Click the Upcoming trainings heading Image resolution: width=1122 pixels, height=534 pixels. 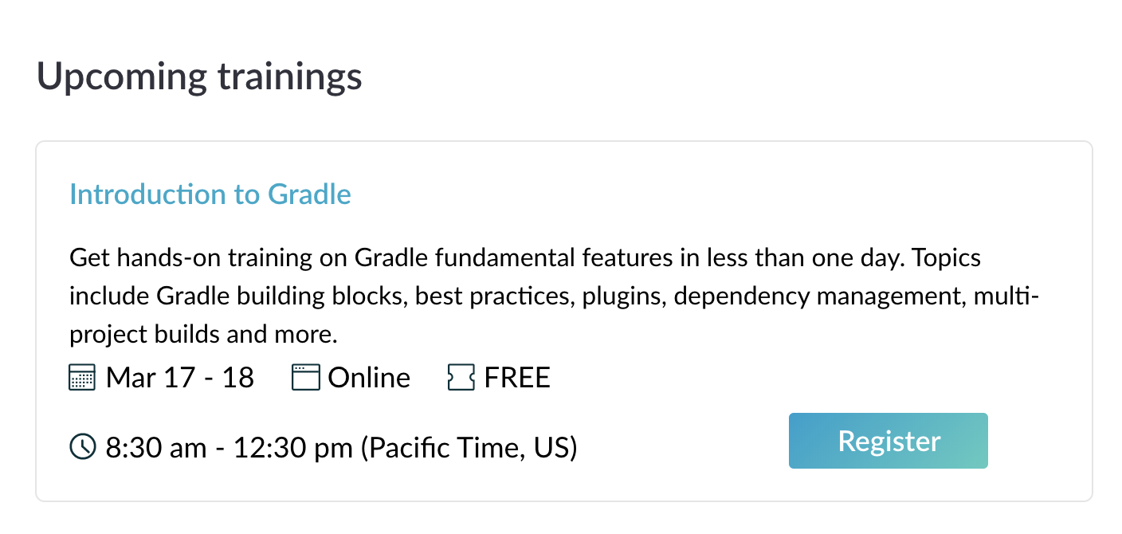point(200,77)
